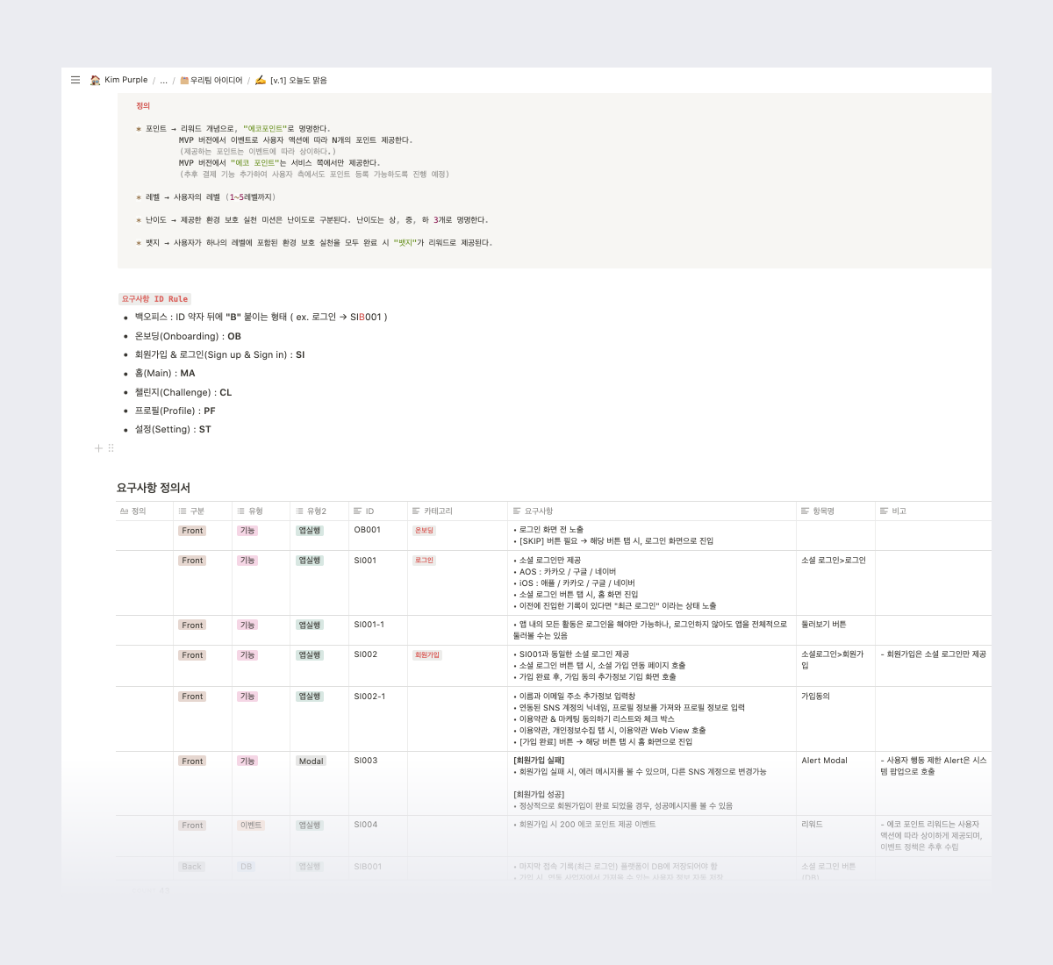Open the 카테고리 column header menu

457,511
